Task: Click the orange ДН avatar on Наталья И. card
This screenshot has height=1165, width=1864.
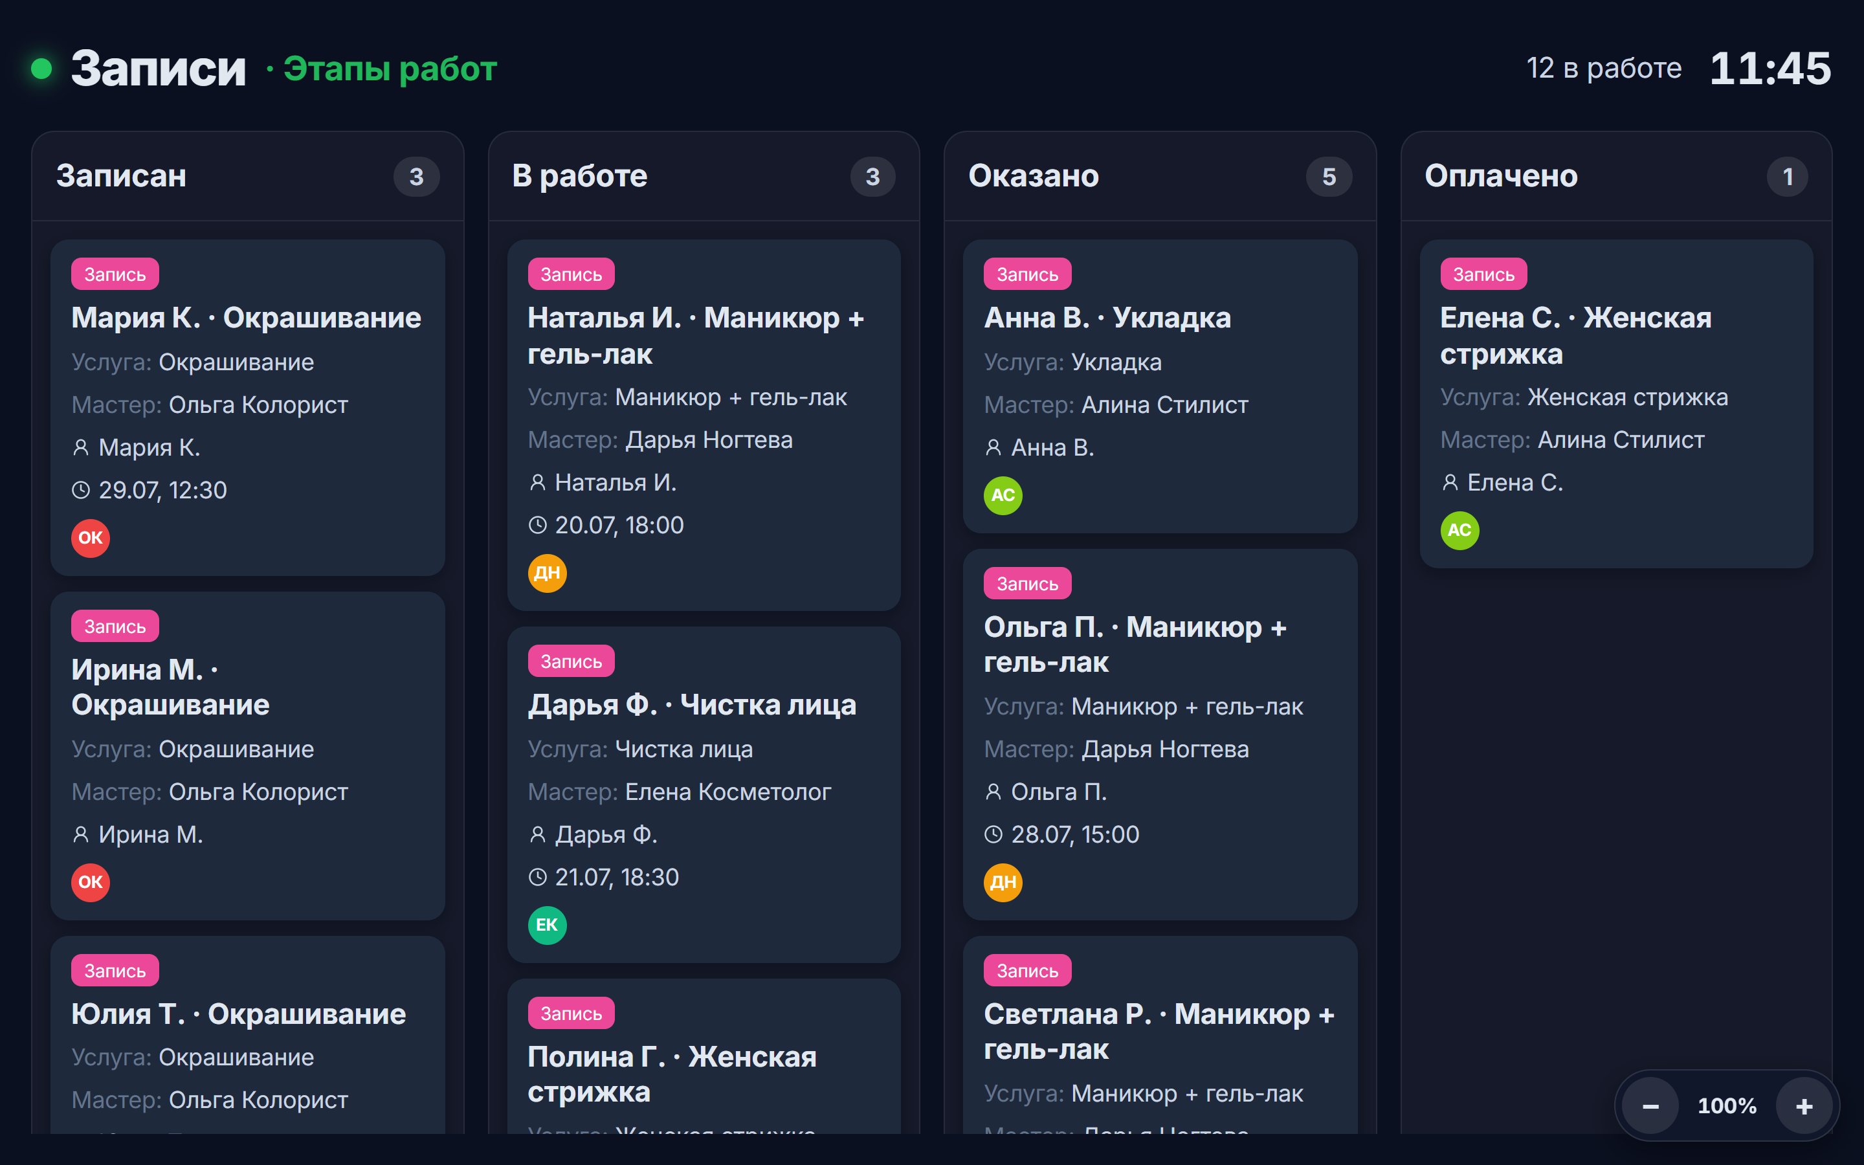Action: (x=547, y=573)
